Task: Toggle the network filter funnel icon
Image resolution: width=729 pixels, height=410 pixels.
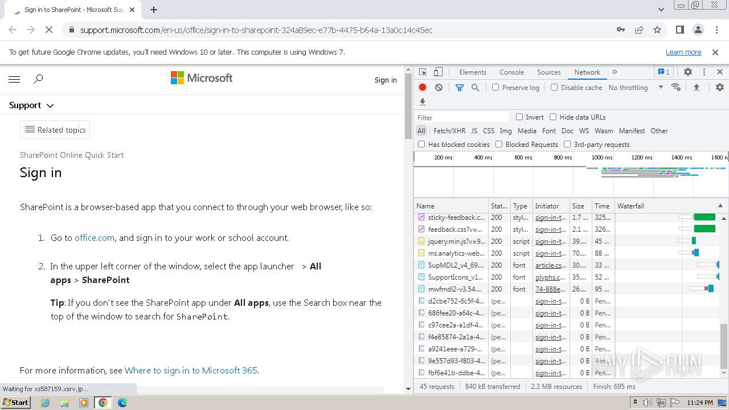Action: tap(460, 88)
